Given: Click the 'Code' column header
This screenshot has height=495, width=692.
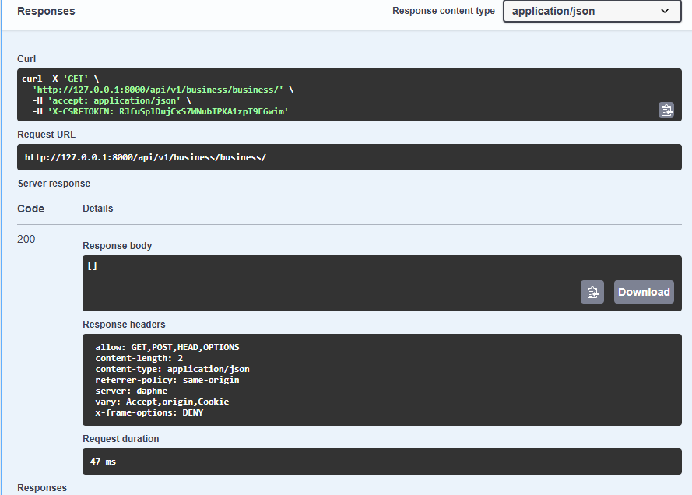Looking at the screenshot, I should click(x=31, y=209).
